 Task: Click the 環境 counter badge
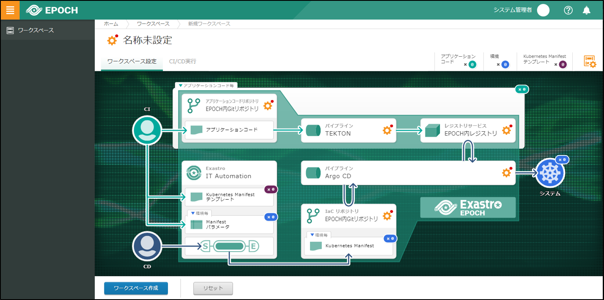pyautogui.click(x=505, y=64)
